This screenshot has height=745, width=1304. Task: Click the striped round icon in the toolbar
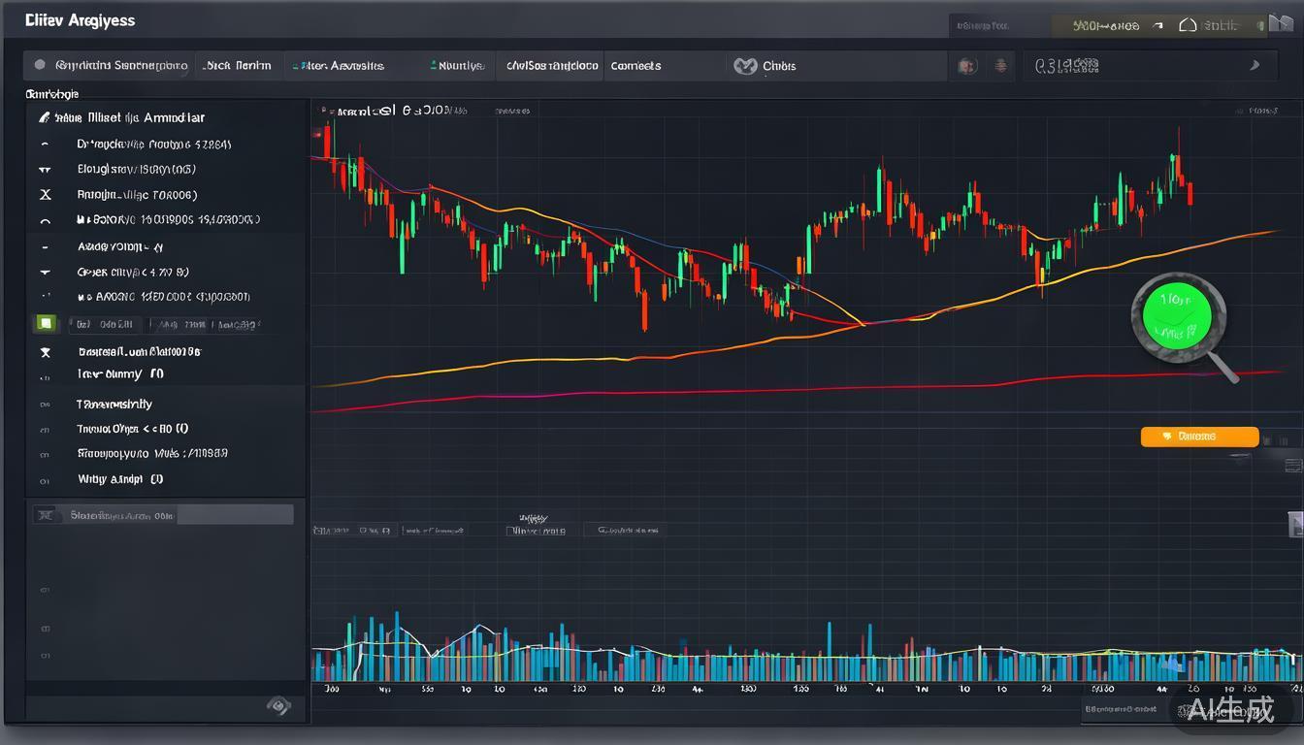(1001, 66)
